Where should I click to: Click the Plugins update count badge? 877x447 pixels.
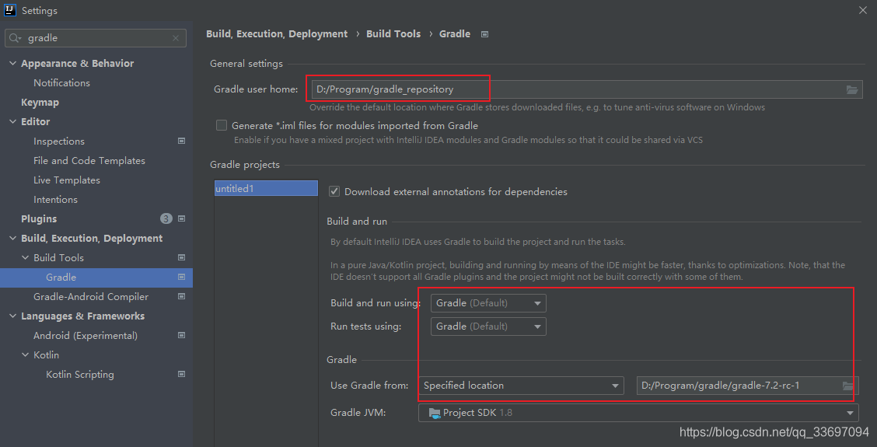tap(166, 218)
